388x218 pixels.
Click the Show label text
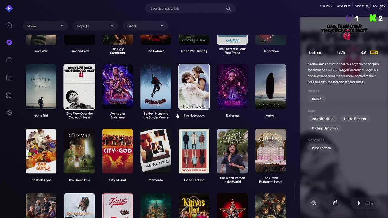tap(370, 203)
